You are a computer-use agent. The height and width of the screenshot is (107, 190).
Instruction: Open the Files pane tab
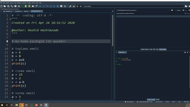click(157, 49)
